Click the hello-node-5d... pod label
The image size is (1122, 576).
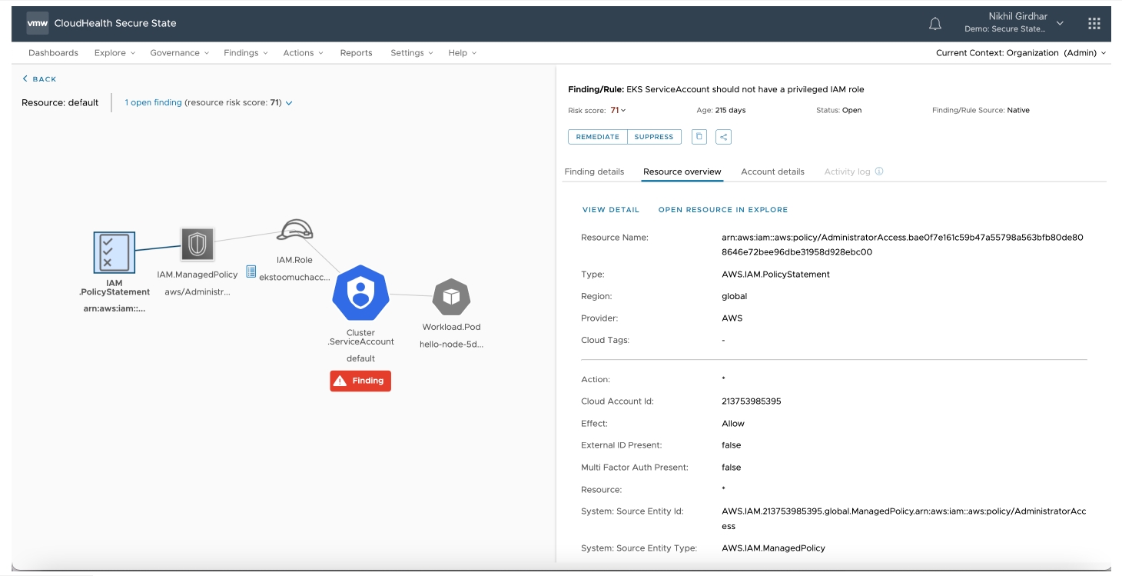[x=451, y=345]
